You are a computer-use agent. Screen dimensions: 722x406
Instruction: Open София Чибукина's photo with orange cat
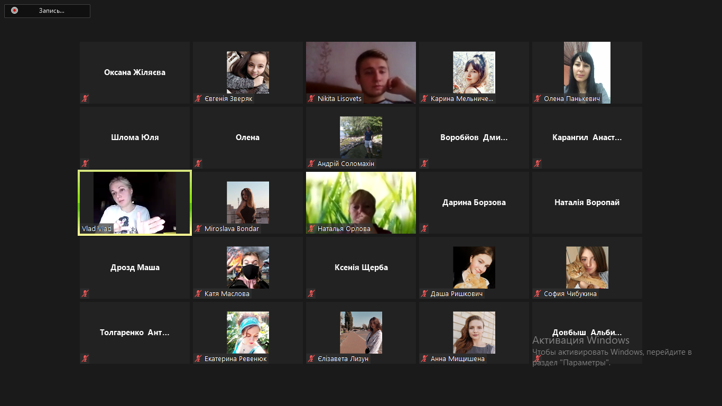(587, 267)
